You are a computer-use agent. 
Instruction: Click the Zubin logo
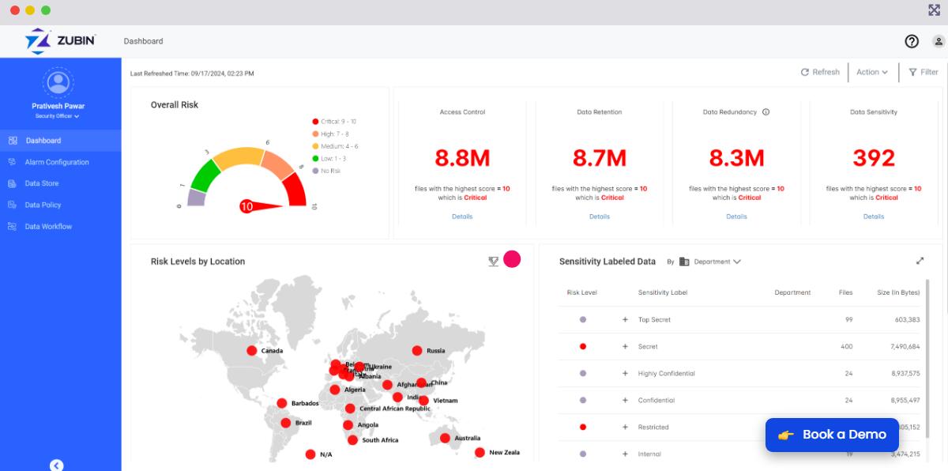[x=60, y=41]
